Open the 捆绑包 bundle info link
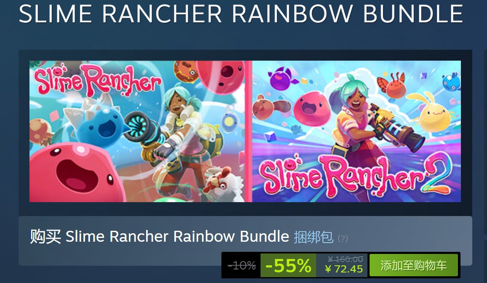Viewport: 487px width, 283px height. pyautogui.click(x=314, y=237)
